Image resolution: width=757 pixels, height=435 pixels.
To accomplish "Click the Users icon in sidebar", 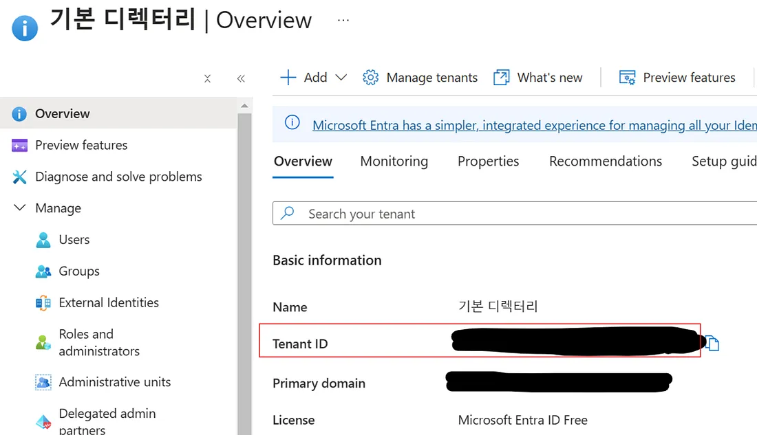I will (x=43, y=240).
